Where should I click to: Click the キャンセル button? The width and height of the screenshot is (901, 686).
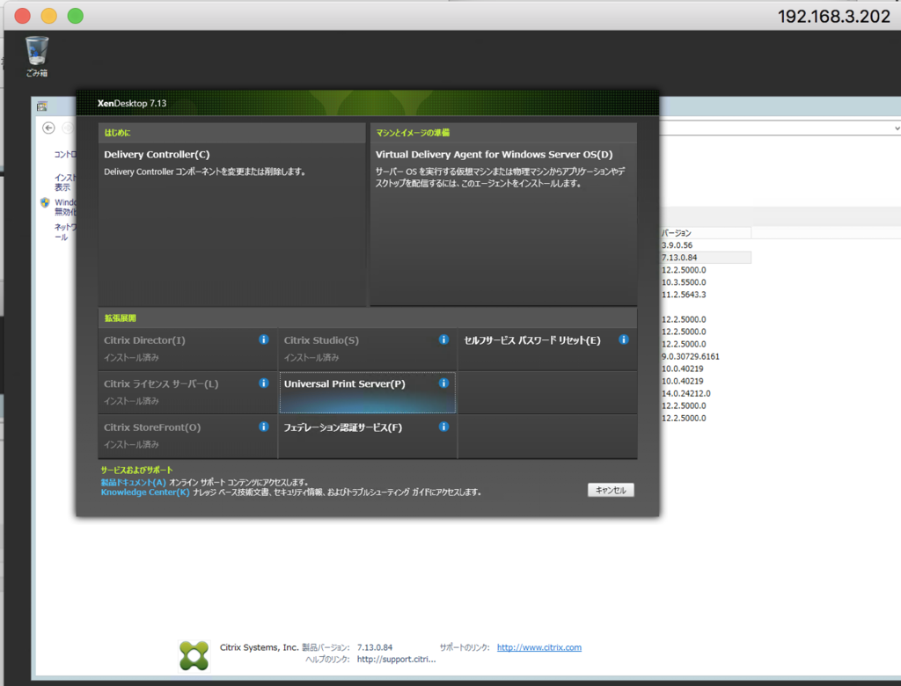coord(611,490)
